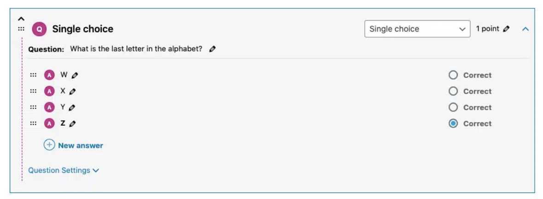Mark answer X as Correct
The width and height of the screenshot is (543, 199).
click(x=453, y=91)
